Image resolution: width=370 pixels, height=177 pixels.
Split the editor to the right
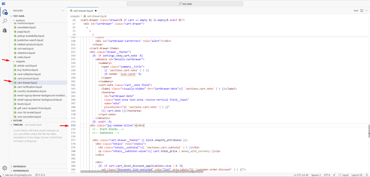[362, 11]
